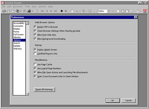This screenshot has width=149, height=109.
Task: Click the category list scrollbar down arrow
Action: [x=27, y=94]
